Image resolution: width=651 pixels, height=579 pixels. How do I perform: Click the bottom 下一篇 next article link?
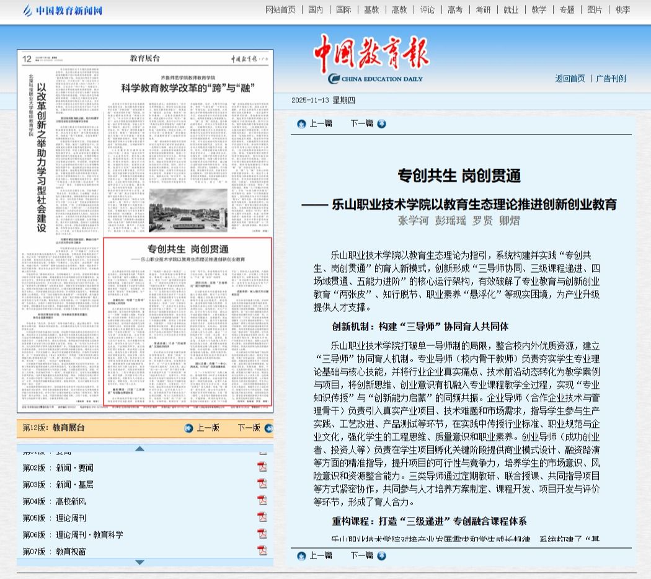(361, 555)
